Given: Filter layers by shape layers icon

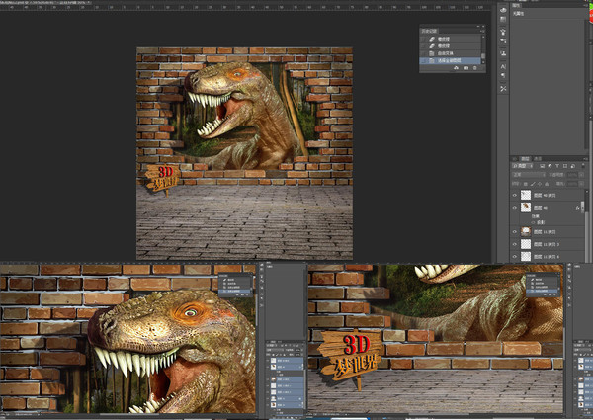Looking at the screenshot, I should click(565, 166).
